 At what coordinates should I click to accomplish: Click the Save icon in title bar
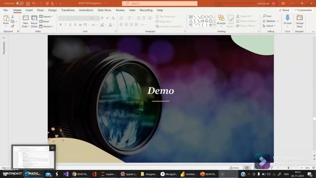[28, 3]
